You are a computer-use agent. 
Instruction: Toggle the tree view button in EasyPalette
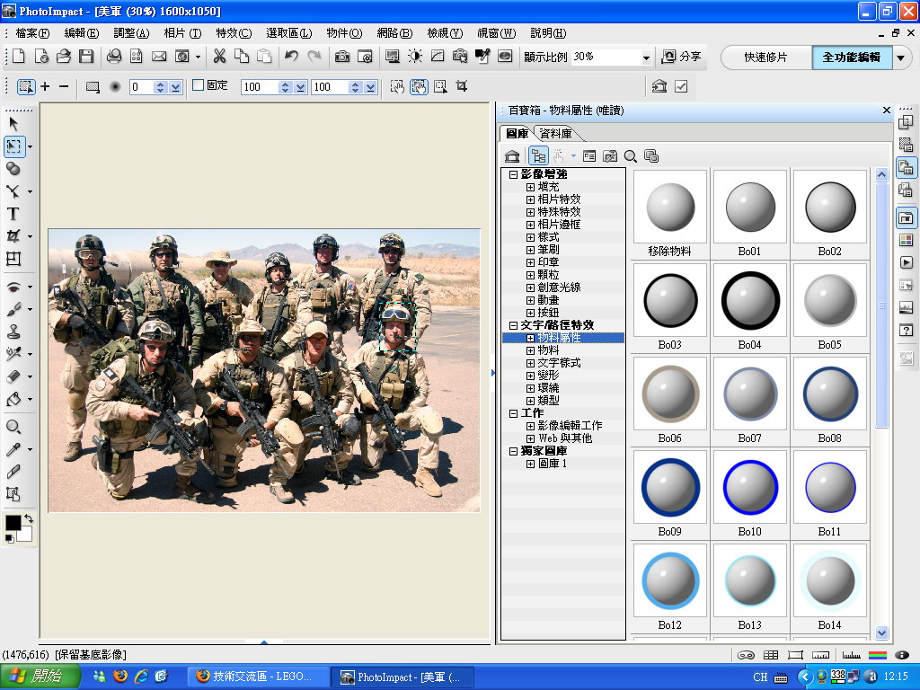click(538, 156)
